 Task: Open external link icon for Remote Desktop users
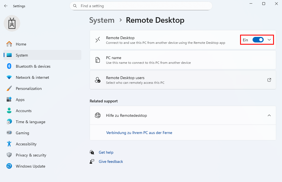click(x=269, y=80)
